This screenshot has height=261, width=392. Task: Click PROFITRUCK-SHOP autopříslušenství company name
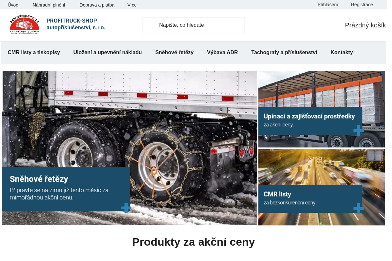[x=76, y=24]
